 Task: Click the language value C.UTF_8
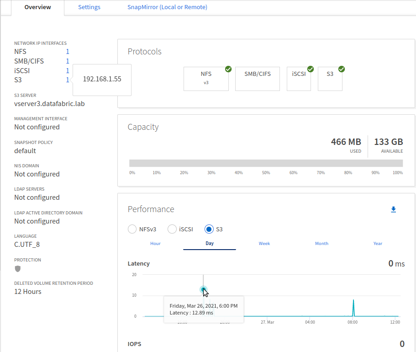click(27, 245)
